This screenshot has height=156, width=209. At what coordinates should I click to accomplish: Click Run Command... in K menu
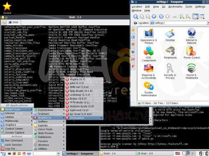(x=17, y=141)
